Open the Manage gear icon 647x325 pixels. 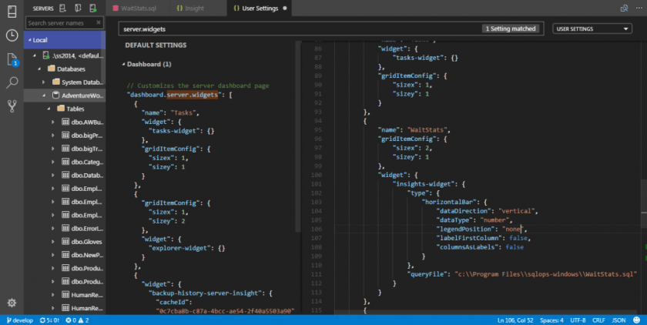(x=12, y=303)
